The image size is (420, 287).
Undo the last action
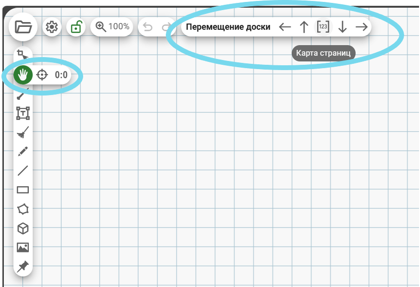(148, 27)
